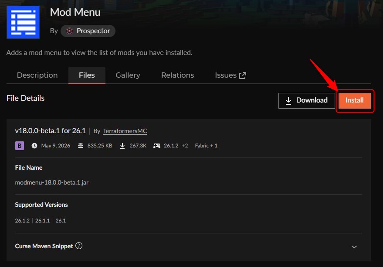The image size is (383, 267).
Task: Click the last supported version 26.1
Action: coord(61,221)
